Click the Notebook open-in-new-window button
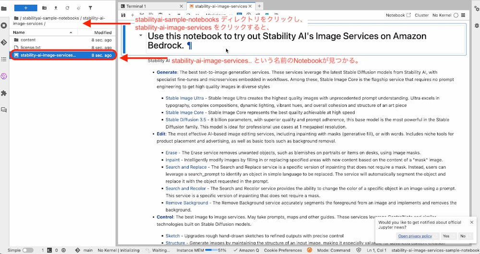This screenshot has height=254, width=480. click(398, 15)
